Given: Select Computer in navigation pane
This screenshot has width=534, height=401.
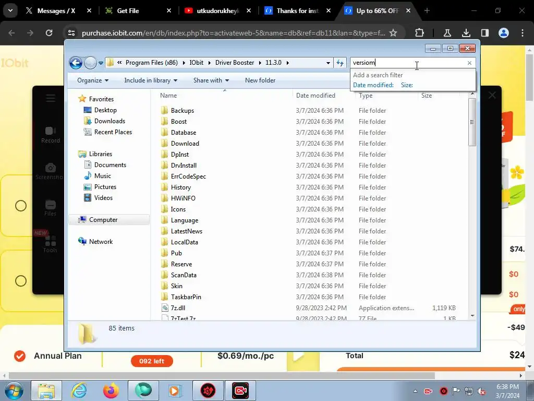Looking at the screenshot, I should pyautogui.click(x=103, y=220).
